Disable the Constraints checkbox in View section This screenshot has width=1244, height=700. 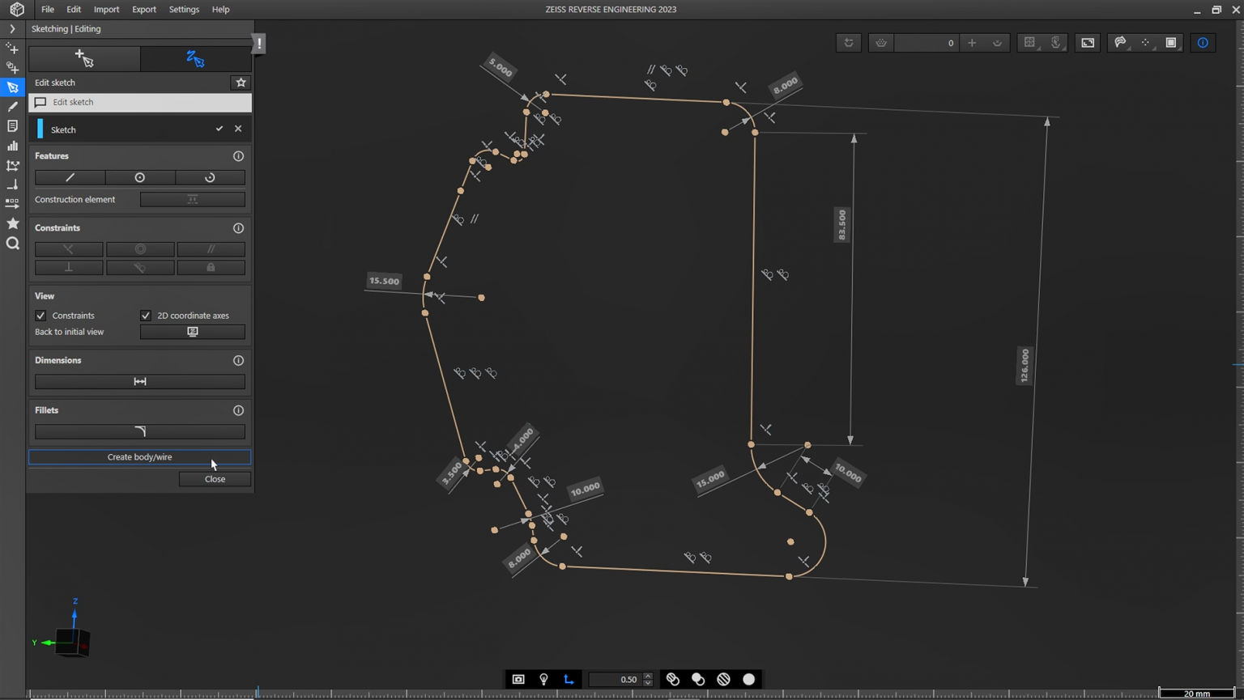(40, 316)
